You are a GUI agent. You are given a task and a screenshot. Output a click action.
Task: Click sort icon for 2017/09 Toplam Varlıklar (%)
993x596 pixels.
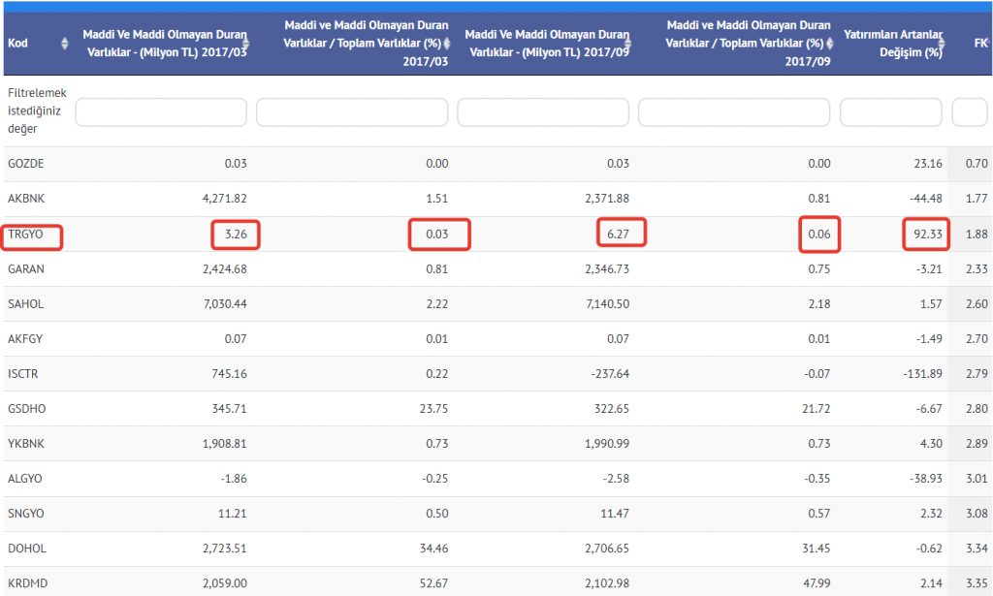829,44
